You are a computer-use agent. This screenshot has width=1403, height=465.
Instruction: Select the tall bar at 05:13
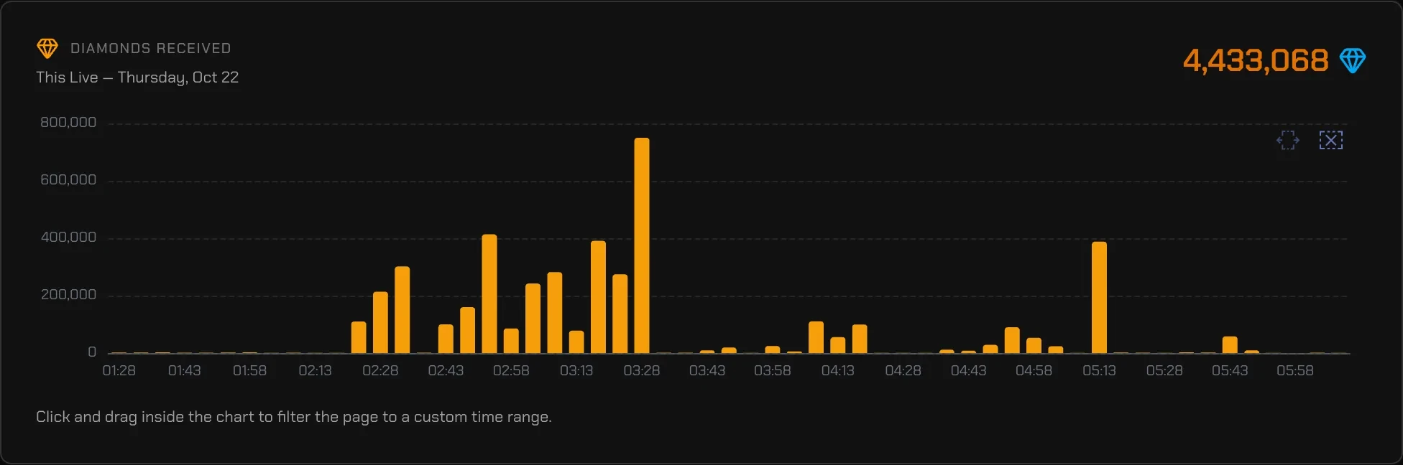tap(1099, 298)
